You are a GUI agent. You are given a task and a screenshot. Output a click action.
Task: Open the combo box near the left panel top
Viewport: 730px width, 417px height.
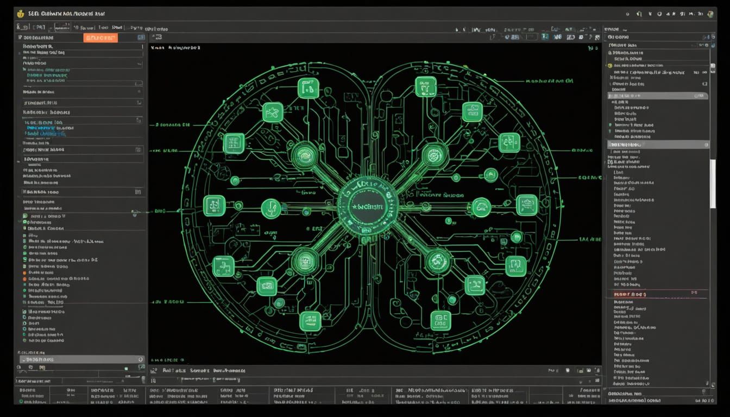81,62
